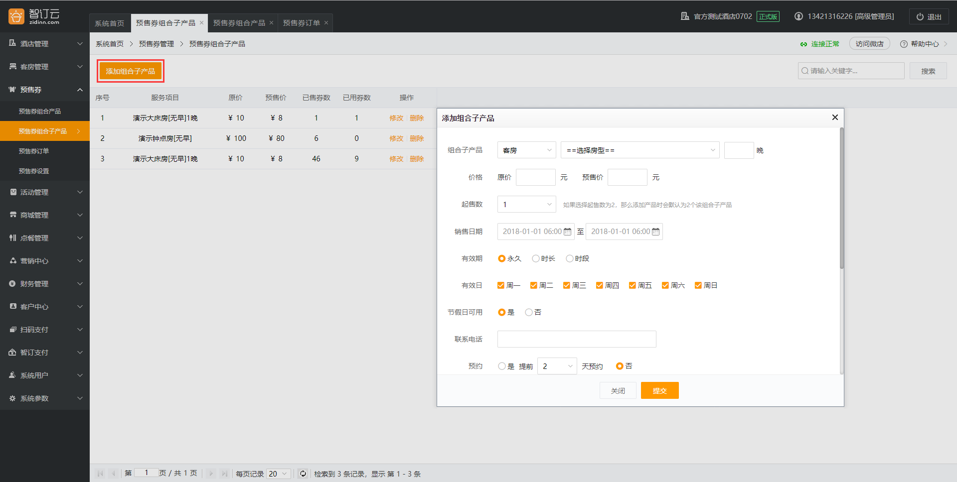Image resolution: width=957 pixels, height=482 pixels.
Task: Go to last page using pager icon
Action: [x=224, y=473]
